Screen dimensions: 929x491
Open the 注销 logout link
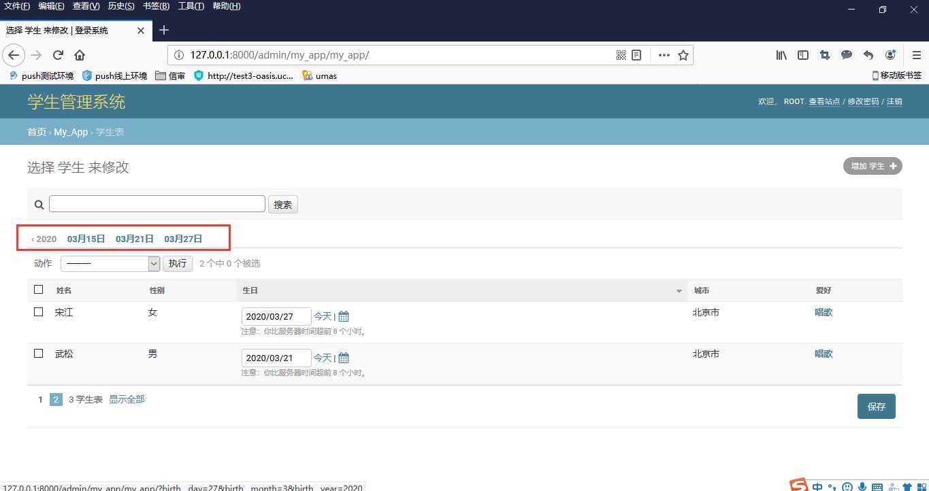(894, 101)
